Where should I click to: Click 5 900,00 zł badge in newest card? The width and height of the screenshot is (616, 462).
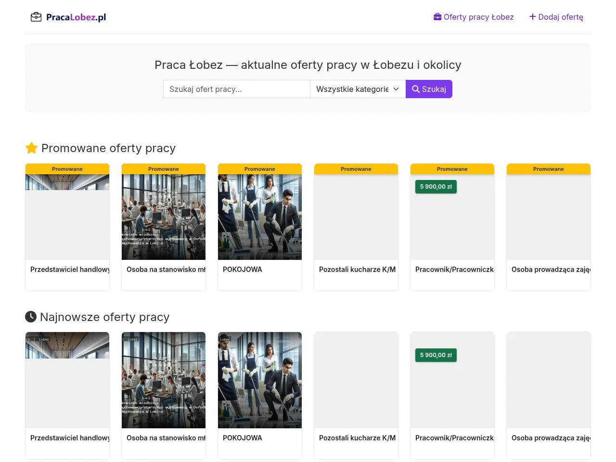pyautogui.click(x=436, y=355)
